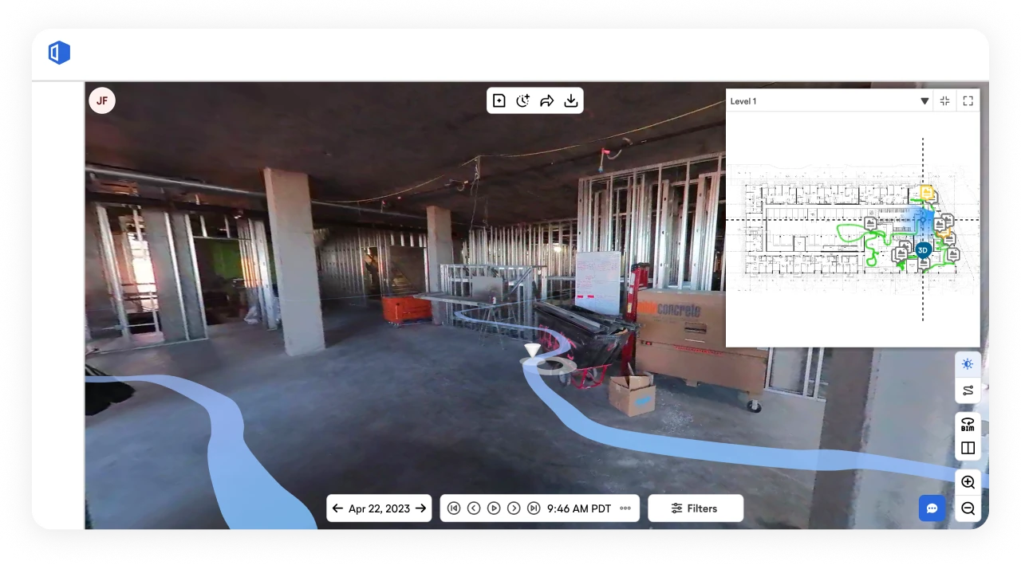Open the Level 1 floor selector
Viewport: 1021px width, 565px height.
click(830, 100)
